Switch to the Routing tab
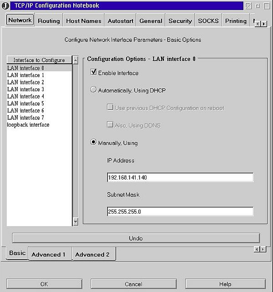Viewport: 273px width, 292px height. pyautogui.click(x=49, y=21)
